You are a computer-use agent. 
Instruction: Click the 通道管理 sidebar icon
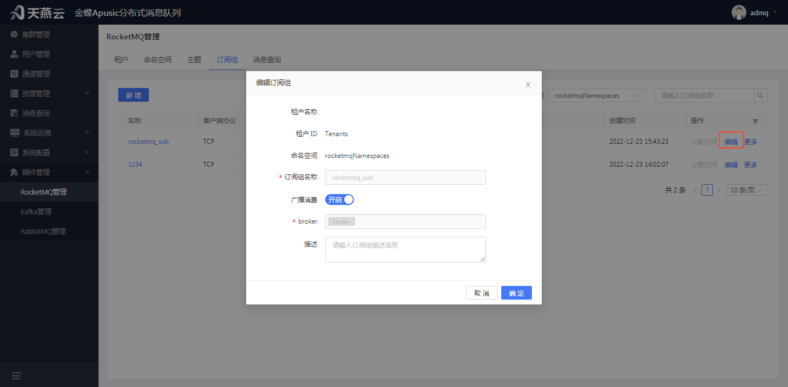(x=14, y=74)
